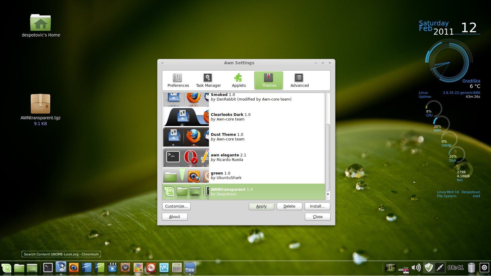Select the Themes tab
Screen dimensions: 491x276
(269, 80)
